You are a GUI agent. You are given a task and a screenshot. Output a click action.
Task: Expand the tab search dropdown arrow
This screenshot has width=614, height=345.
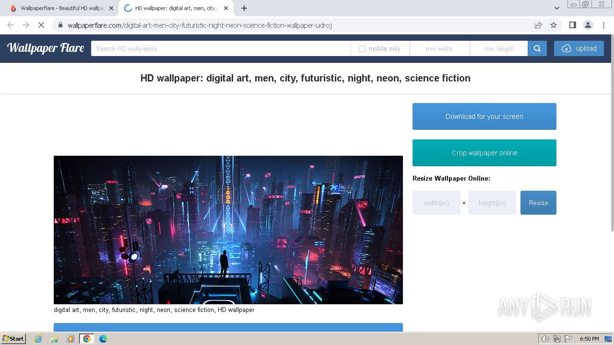(x=556, y=8)
